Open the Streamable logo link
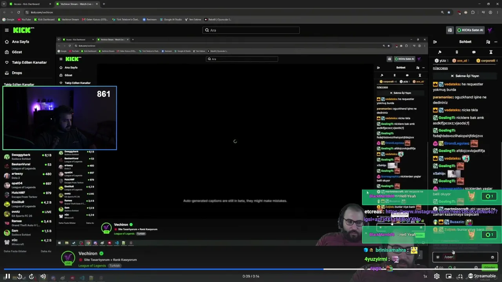 (482, 276)
